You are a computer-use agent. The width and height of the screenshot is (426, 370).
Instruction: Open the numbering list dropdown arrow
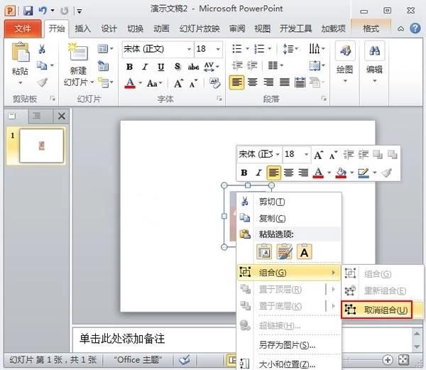point(270,48)
